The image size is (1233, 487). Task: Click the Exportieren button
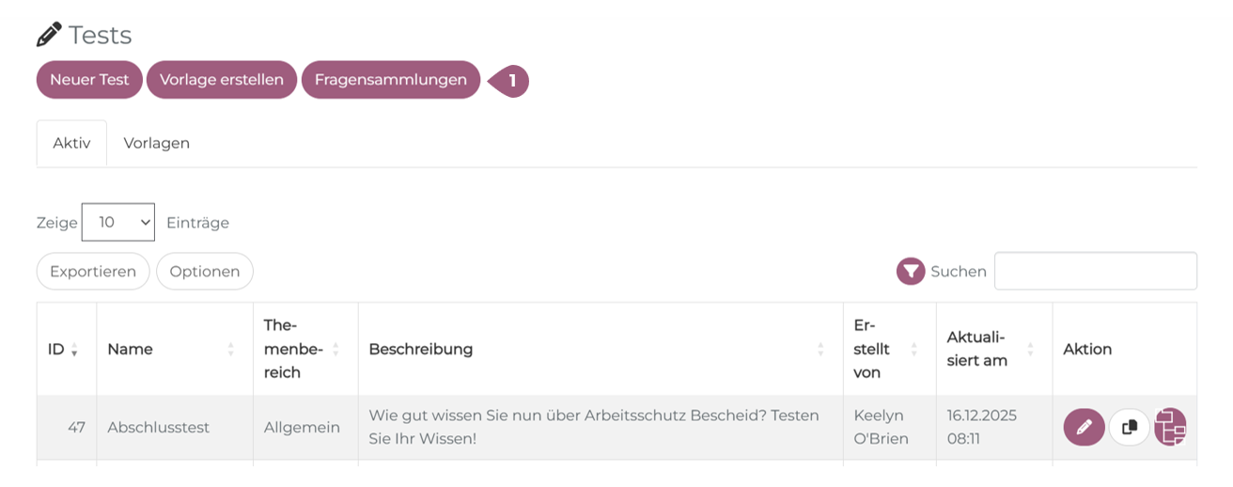tap(93, 272)
